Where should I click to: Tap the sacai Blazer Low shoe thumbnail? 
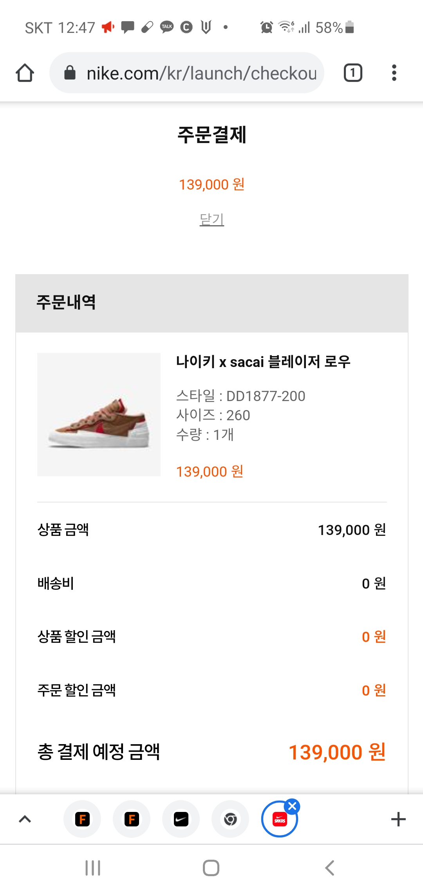coord(99,414)
